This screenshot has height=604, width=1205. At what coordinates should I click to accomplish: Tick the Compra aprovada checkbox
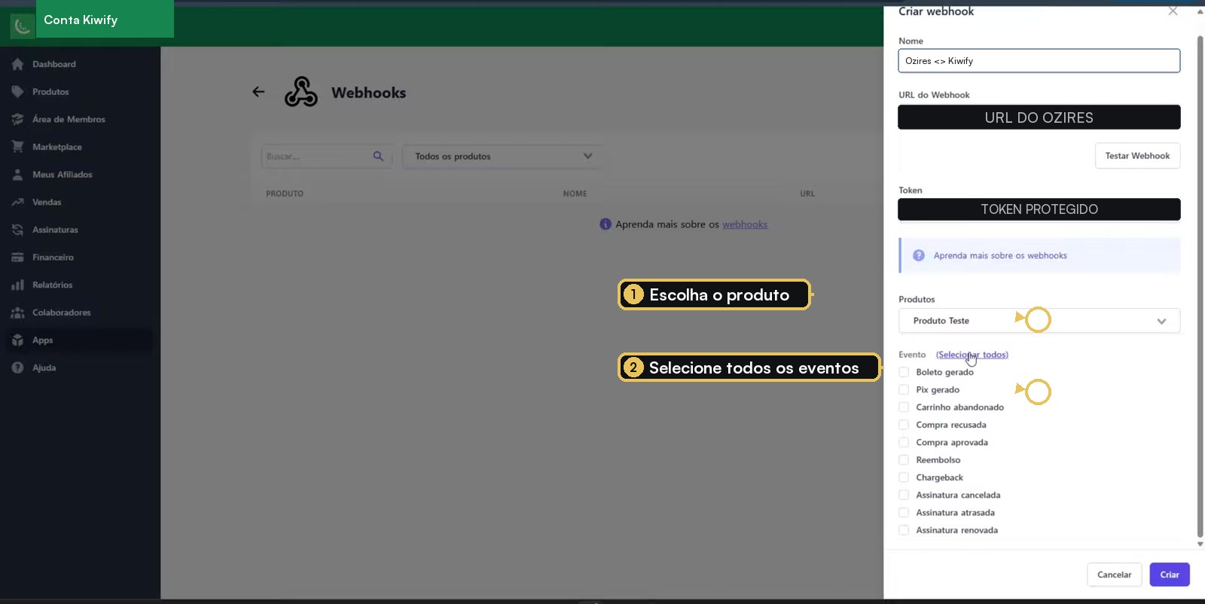(904, 442)
